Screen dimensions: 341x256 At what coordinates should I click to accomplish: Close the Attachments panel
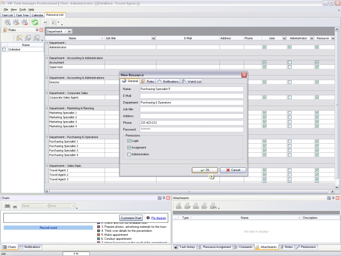point(338,198)
